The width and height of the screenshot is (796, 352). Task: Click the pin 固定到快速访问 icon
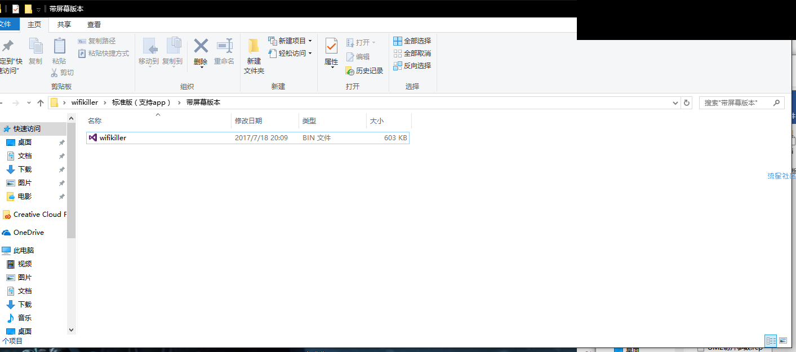(x=7, y=46)
